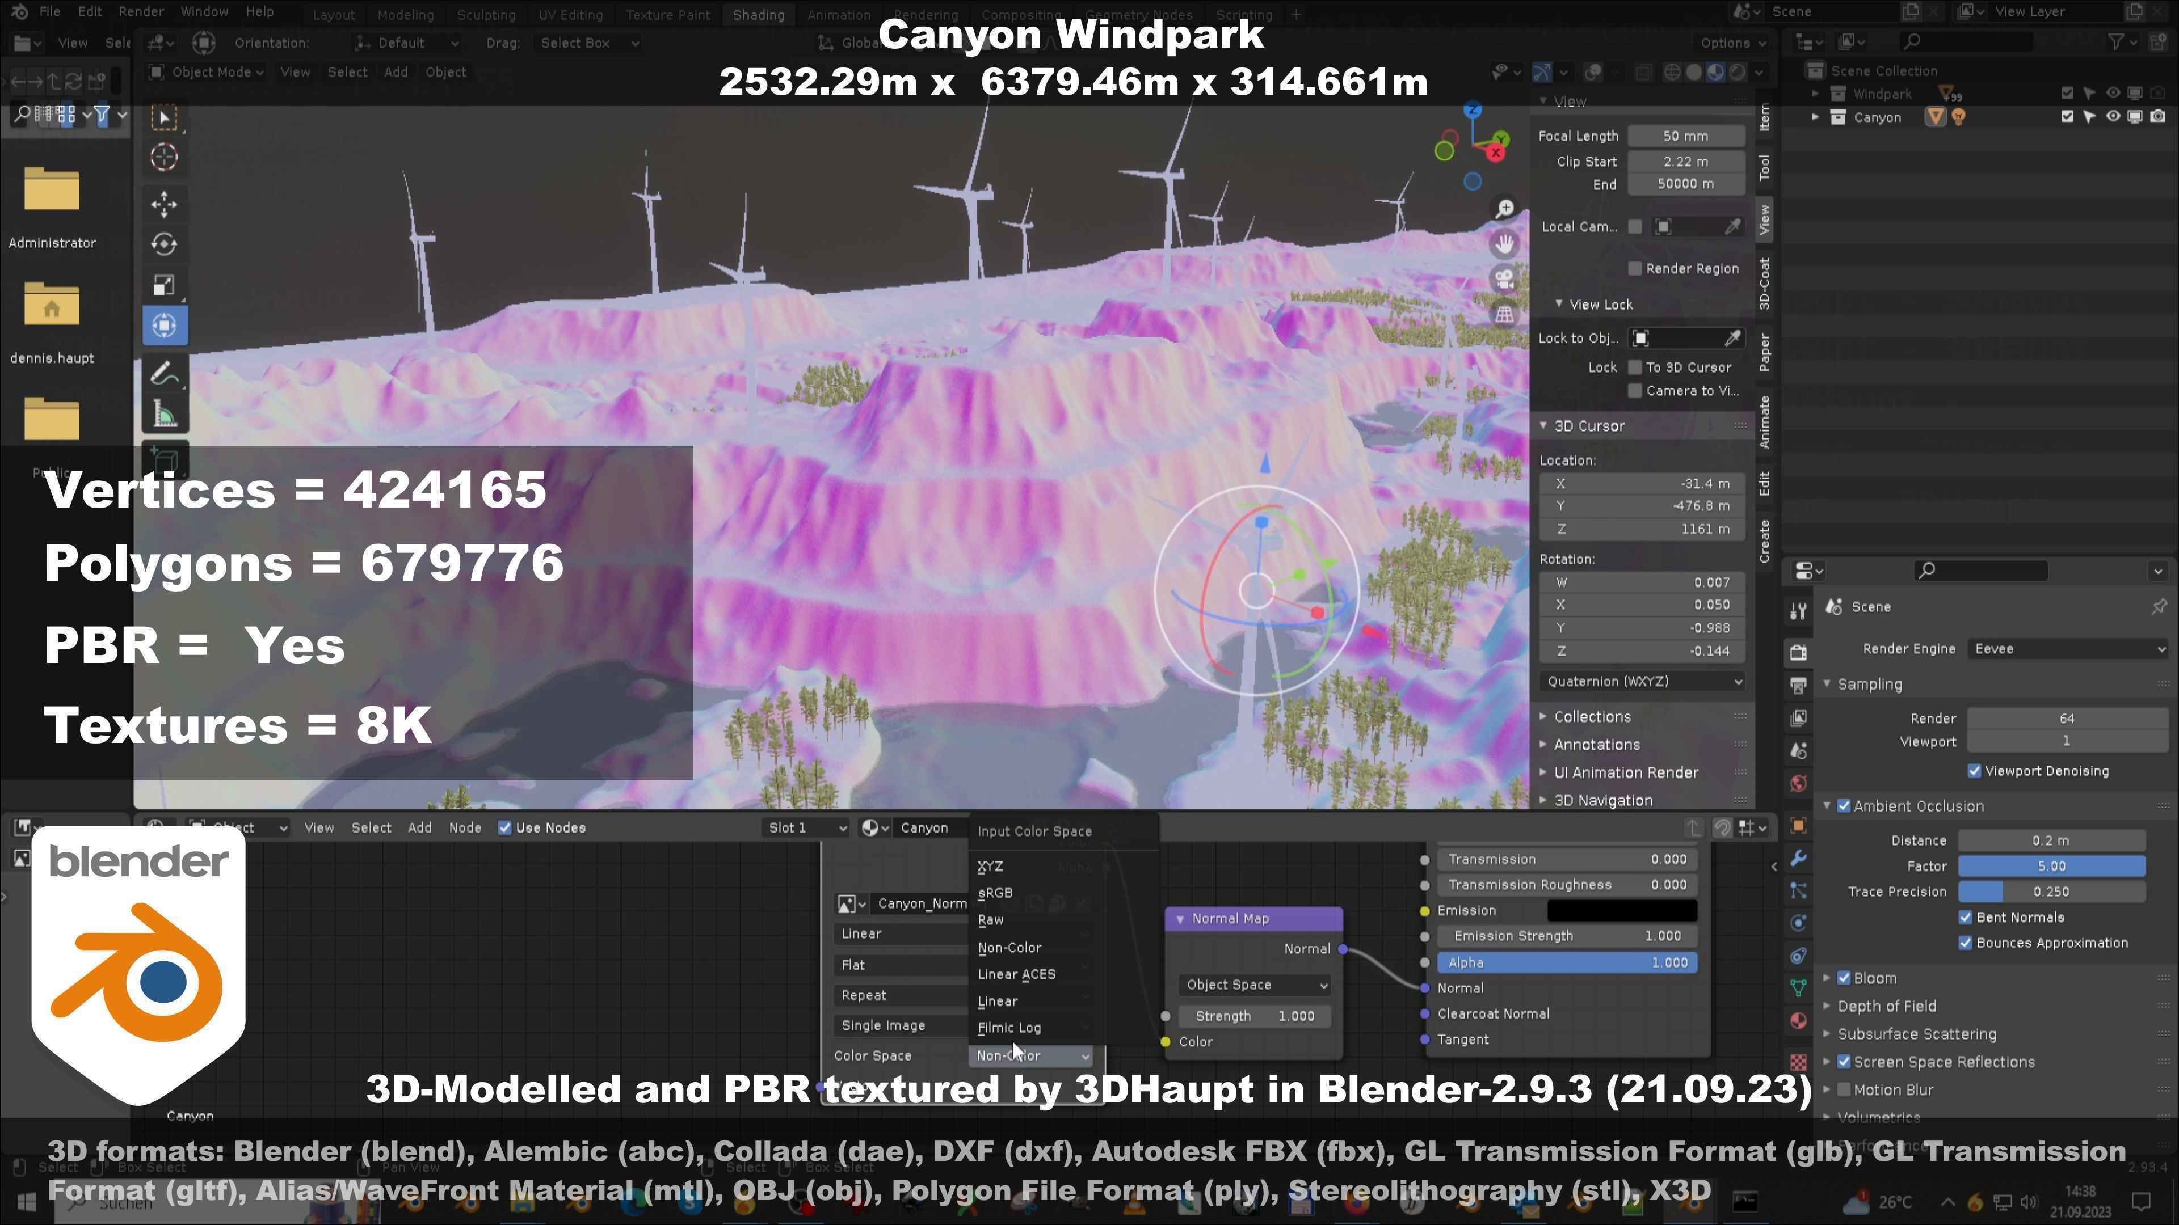Screen dimensions: 2179x1225
Task: Click the Blender logo menu icon
Action: pos(19,12)
